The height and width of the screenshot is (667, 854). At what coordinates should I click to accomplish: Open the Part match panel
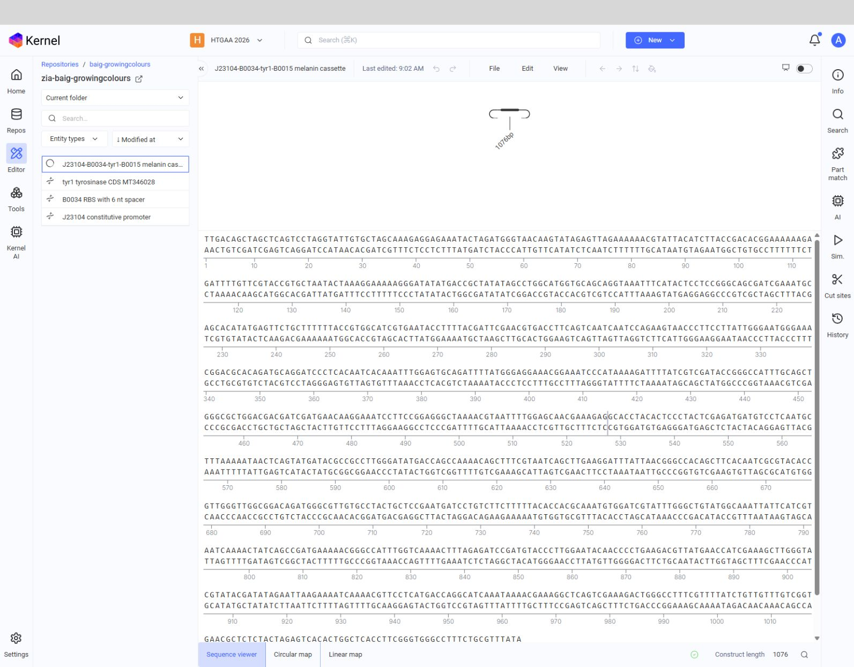click(x=837, y=164)
